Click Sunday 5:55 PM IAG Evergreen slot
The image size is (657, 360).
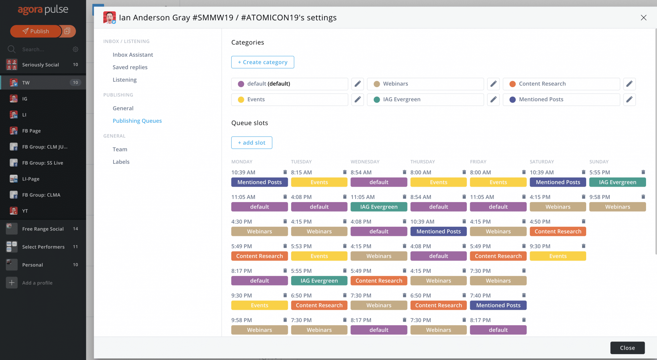tap(617, 182)
